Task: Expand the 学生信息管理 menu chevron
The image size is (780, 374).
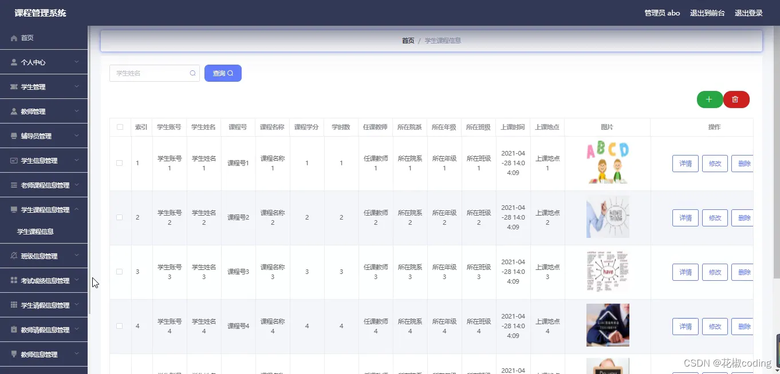Action: 77,160
